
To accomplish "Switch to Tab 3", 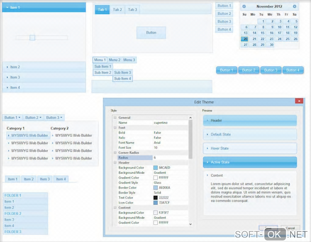I will 133,9.
